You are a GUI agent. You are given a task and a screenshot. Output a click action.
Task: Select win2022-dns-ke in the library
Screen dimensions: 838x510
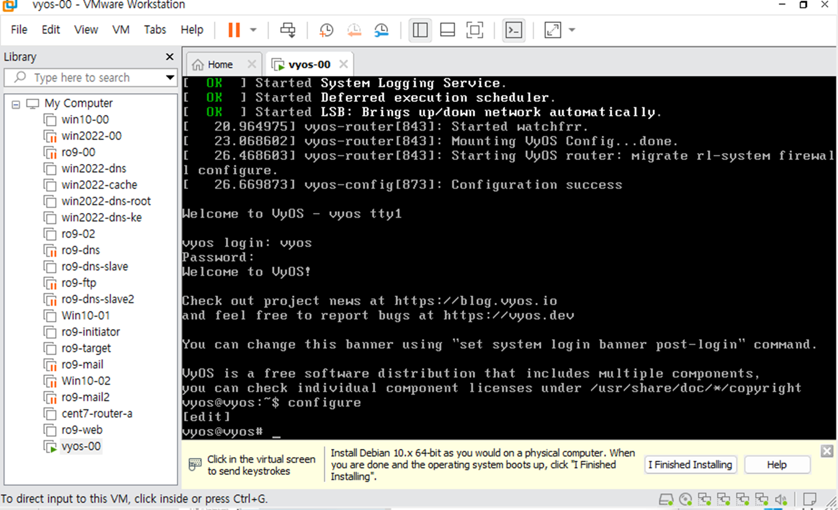pos(101,218)
